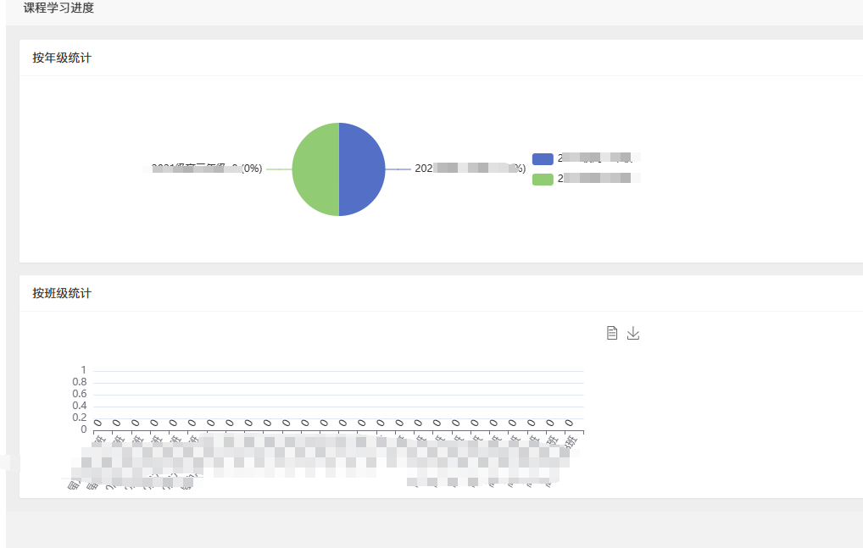863x548 pixels.
Task: Click y-axis tick label 0.4
Action: [79, 406]
